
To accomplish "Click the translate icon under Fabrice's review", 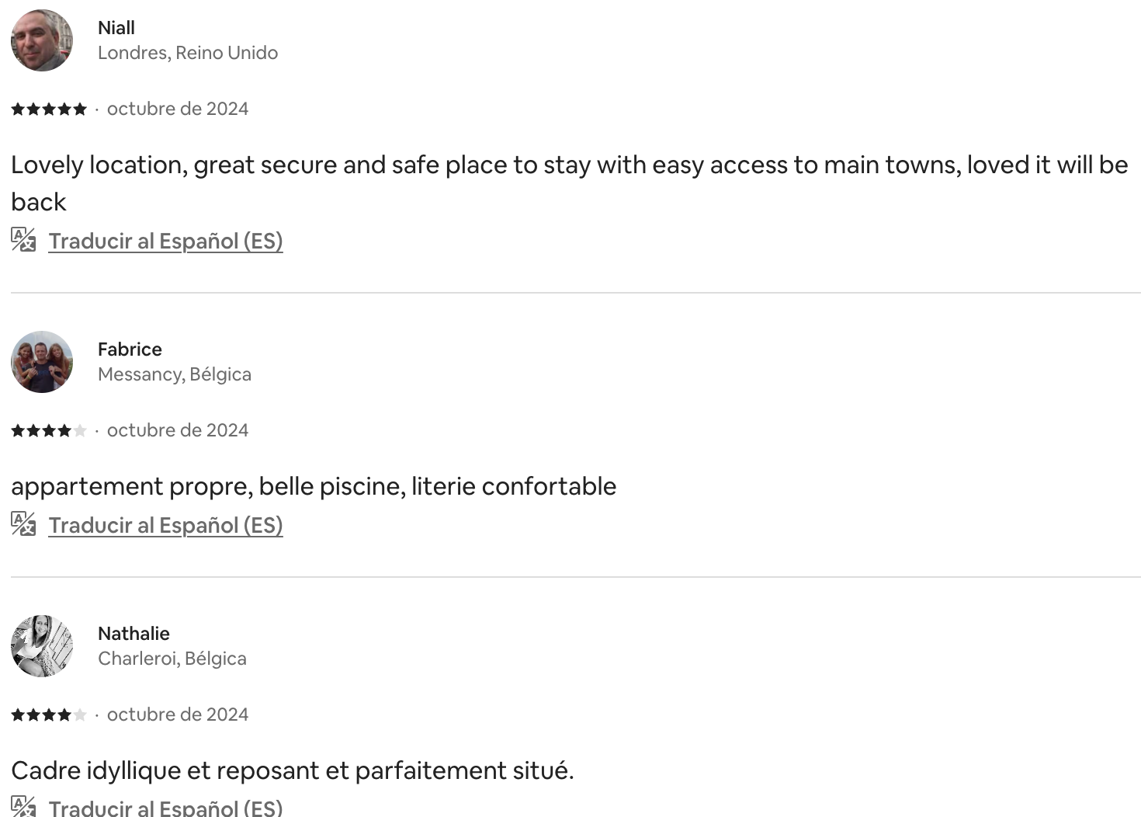I will (23, 523).
